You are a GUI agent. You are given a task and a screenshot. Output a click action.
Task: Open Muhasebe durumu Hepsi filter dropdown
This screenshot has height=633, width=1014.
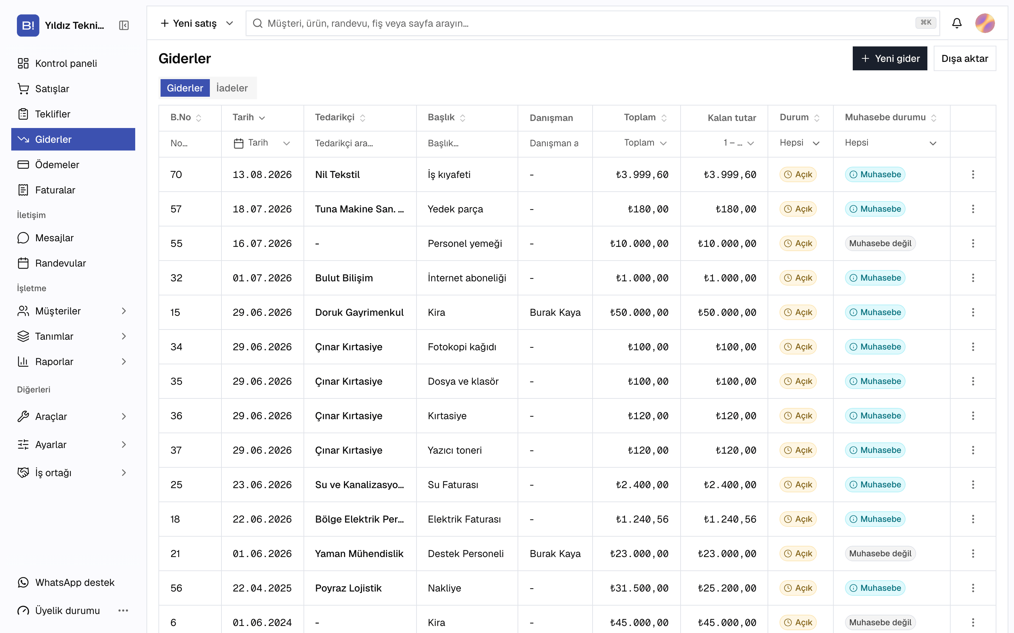click(x=891, y=143)
